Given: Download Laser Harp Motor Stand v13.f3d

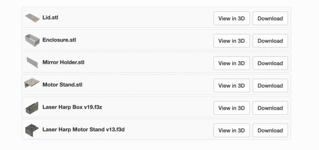Looking at the screenshot, I should 270,130.
